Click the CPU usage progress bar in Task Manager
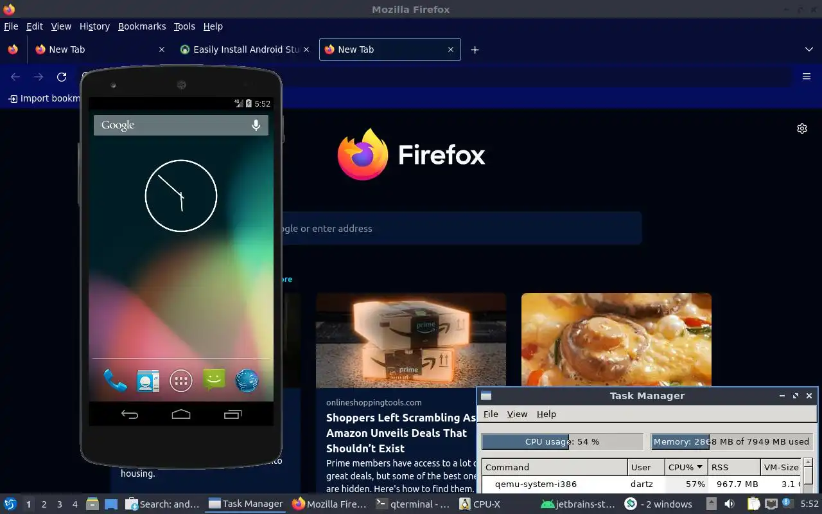822x514 pixels. [562, 441]
